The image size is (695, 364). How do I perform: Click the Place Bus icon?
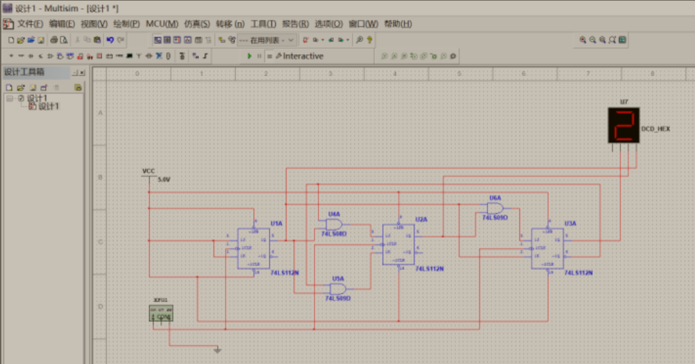(x=205, y=56)
